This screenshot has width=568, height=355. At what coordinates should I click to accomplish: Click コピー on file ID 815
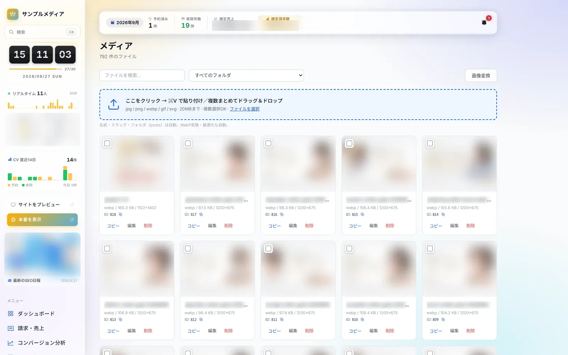pos(355,226)
